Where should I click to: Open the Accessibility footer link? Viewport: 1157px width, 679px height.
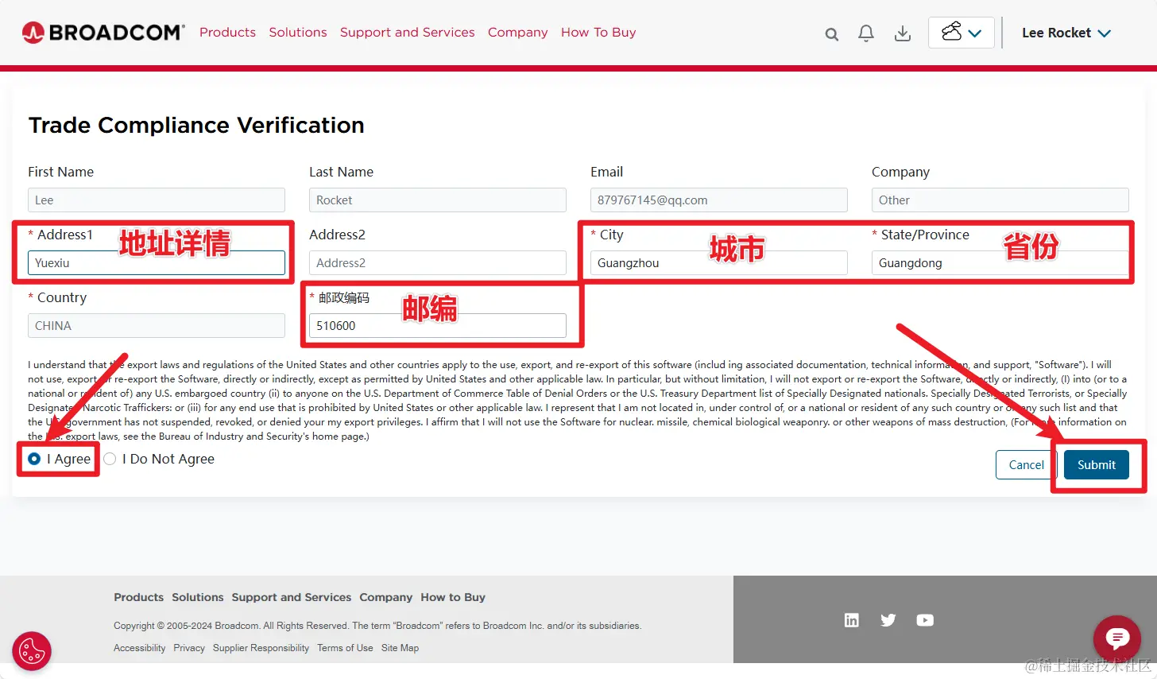[140, 648]
